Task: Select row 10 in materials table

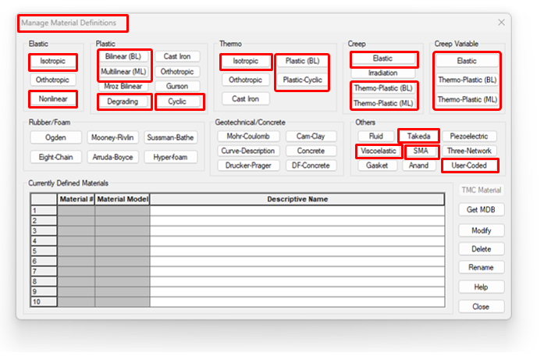Action: coord(44,302)
